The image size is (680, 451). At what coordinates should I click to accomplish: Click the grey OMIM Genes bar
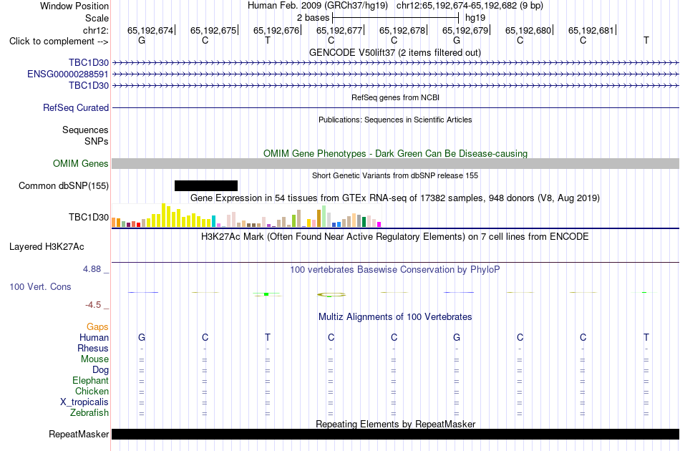395,163
